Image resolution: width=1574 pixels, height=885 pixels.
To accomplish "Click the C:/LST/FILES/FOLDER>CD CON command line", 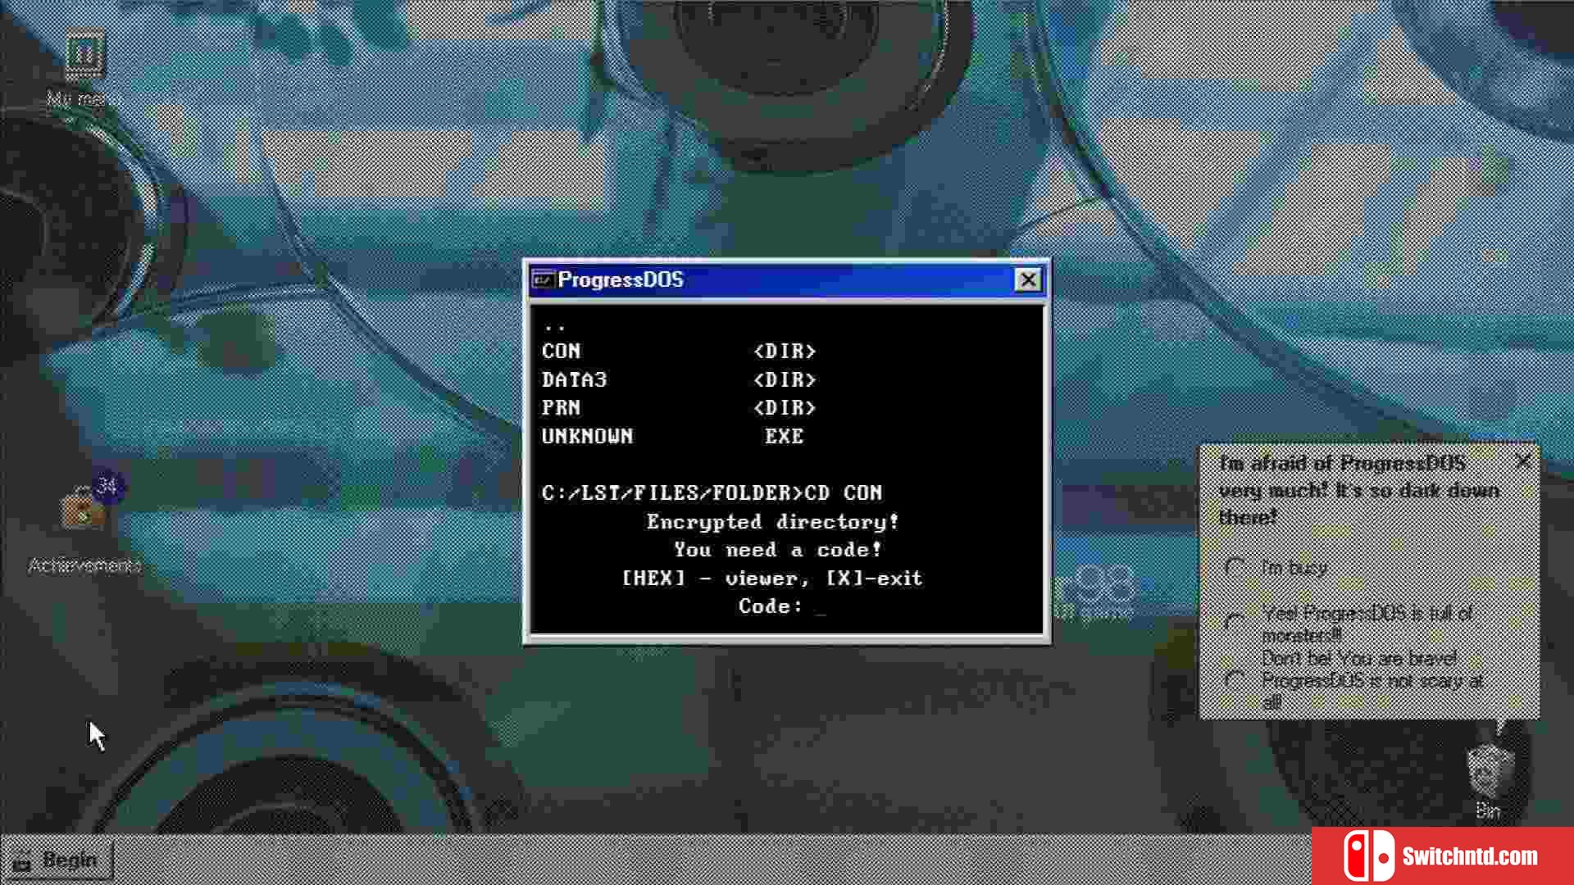I will tap(712, 493).
